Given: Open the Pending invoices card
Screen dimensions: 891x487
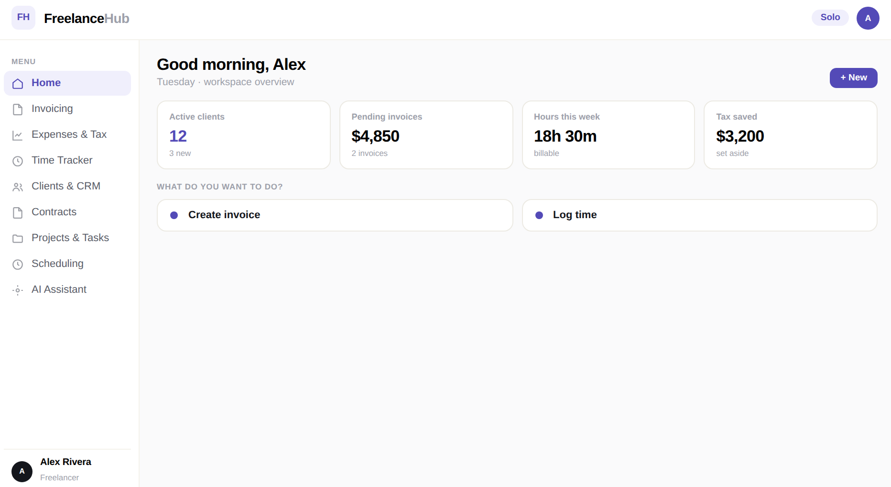Looking at the screenshot, I should coord(426,135).
